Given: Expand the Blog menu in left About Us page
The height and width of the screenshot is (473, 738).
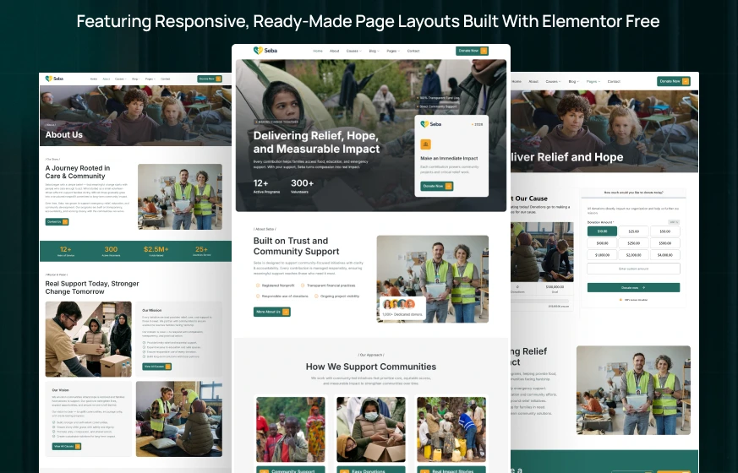Looking at the screenshot, I should tap(135, 79).
